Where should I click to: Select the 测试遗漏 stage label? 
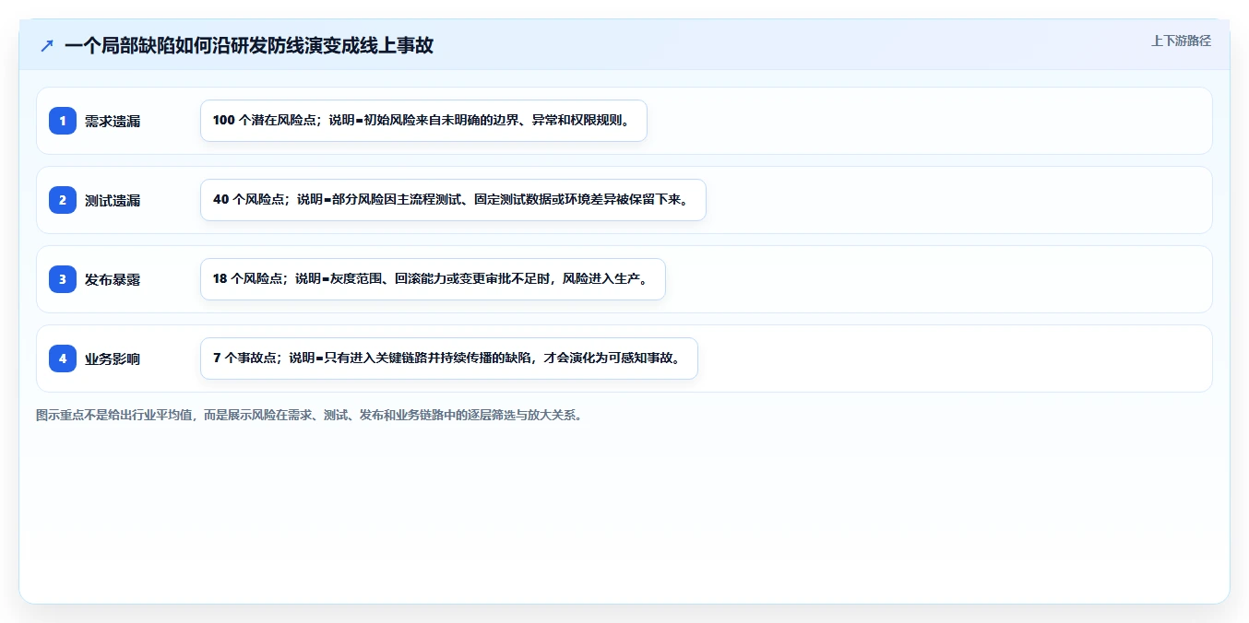click(113, 200)
